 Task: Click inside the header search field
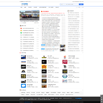coord(70,4)
